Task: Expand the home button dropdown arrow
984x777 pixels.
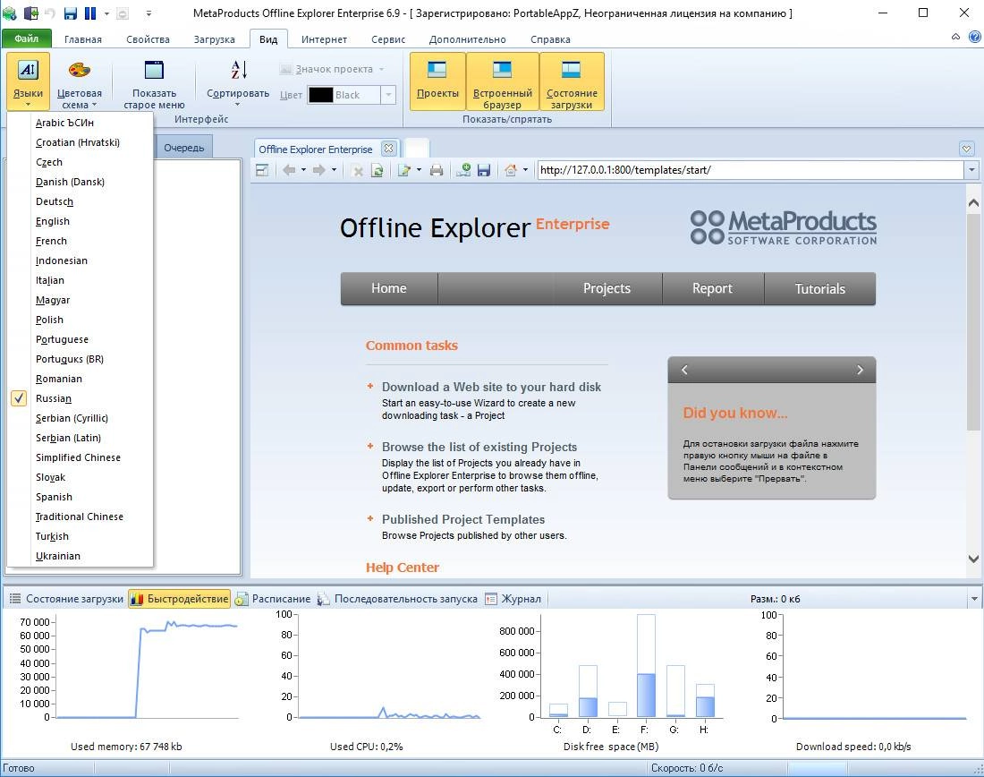Action: tap(526, 170)
